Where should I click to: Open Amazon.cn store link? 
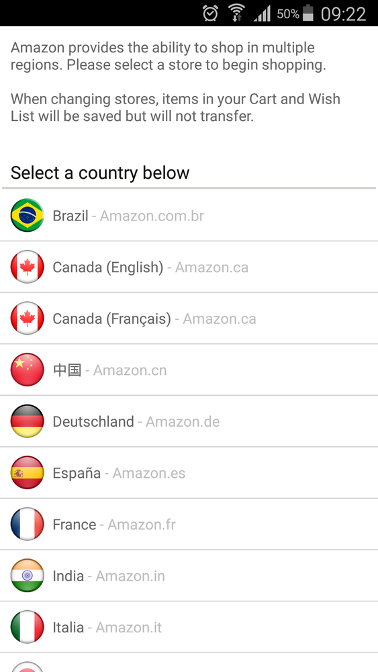click(130, 370)
